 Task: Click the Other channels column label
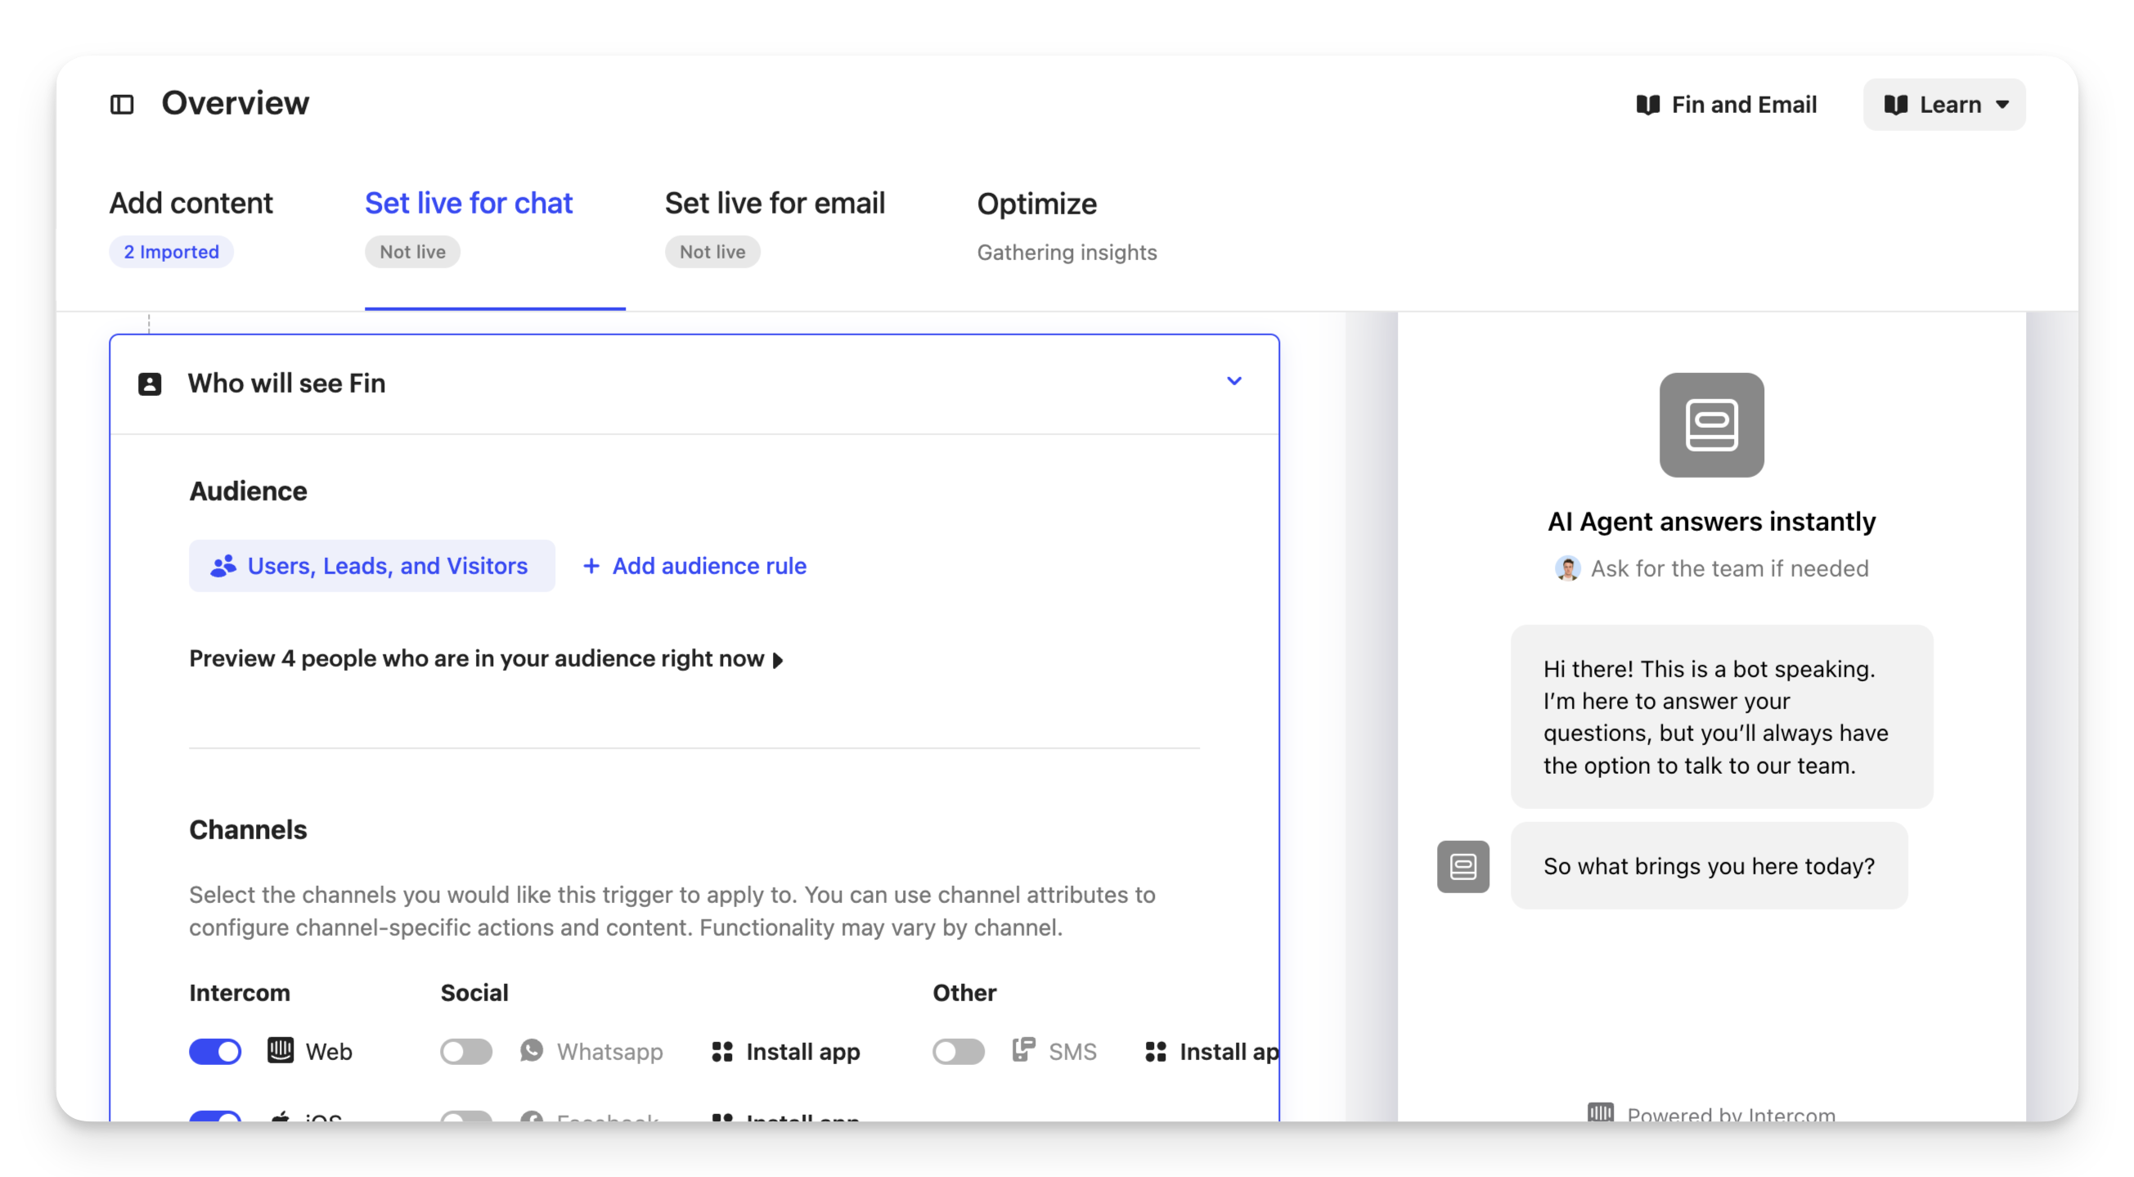(x=964, y=993)
